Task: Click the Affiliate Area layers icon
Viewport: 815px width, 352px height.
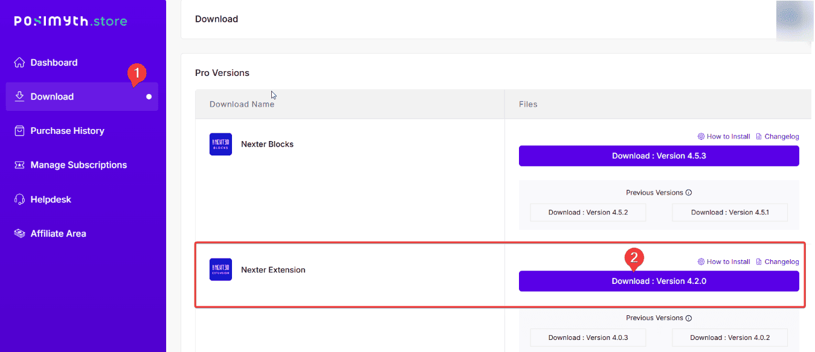Action: 21,233
